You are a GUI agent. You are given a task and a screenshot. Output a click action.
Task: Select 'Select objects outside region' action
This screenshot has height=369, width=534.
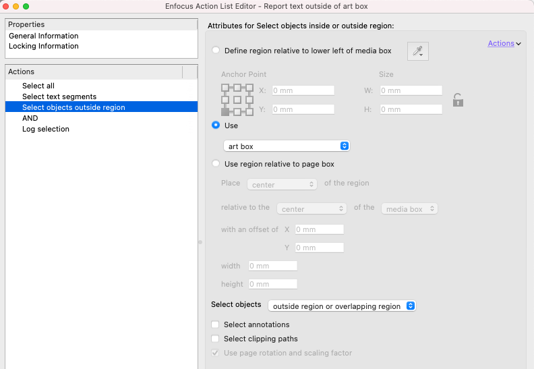click(x=102, y=107)
